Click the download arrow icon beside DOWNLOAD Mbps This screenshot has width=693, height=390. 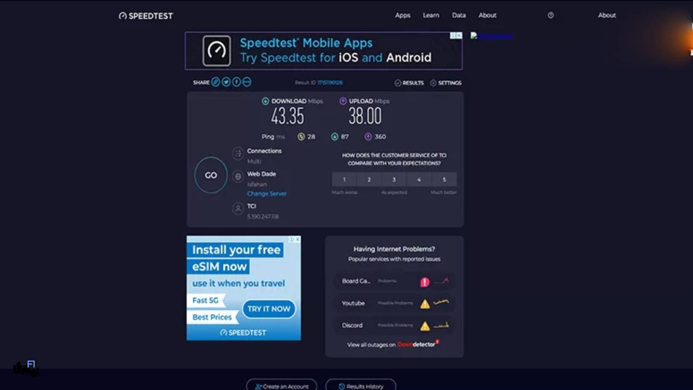(265, 101)
